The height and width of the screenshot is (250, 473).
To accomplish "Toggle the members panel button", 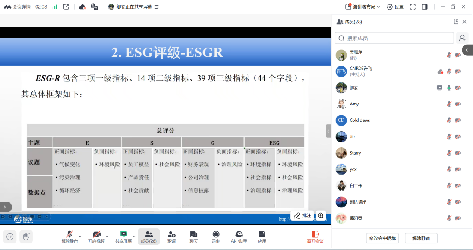I will [x=148, y=237].
